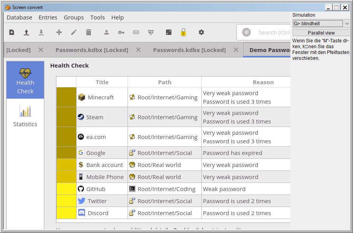Click the gold swatch in Bank account row
Image resolution: width=353 pixels, height=233 pixels.
66,165
